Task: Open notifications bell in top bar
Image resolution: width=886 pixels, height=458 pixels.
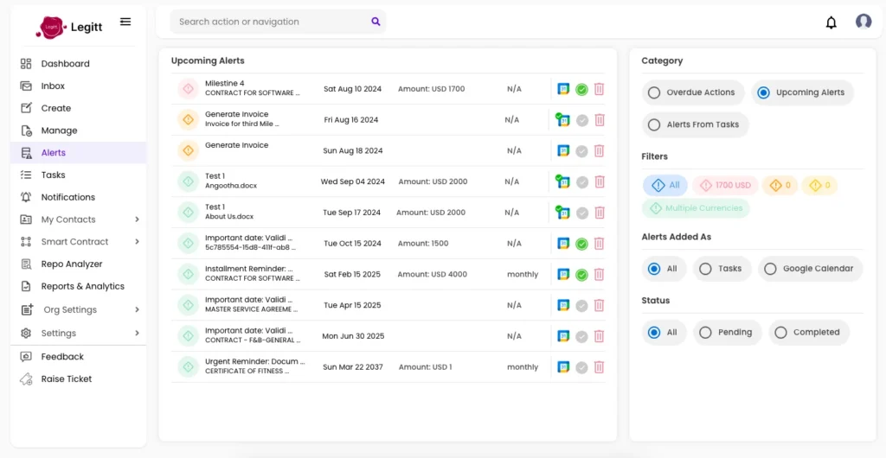Action: click(x=831, y=22)
